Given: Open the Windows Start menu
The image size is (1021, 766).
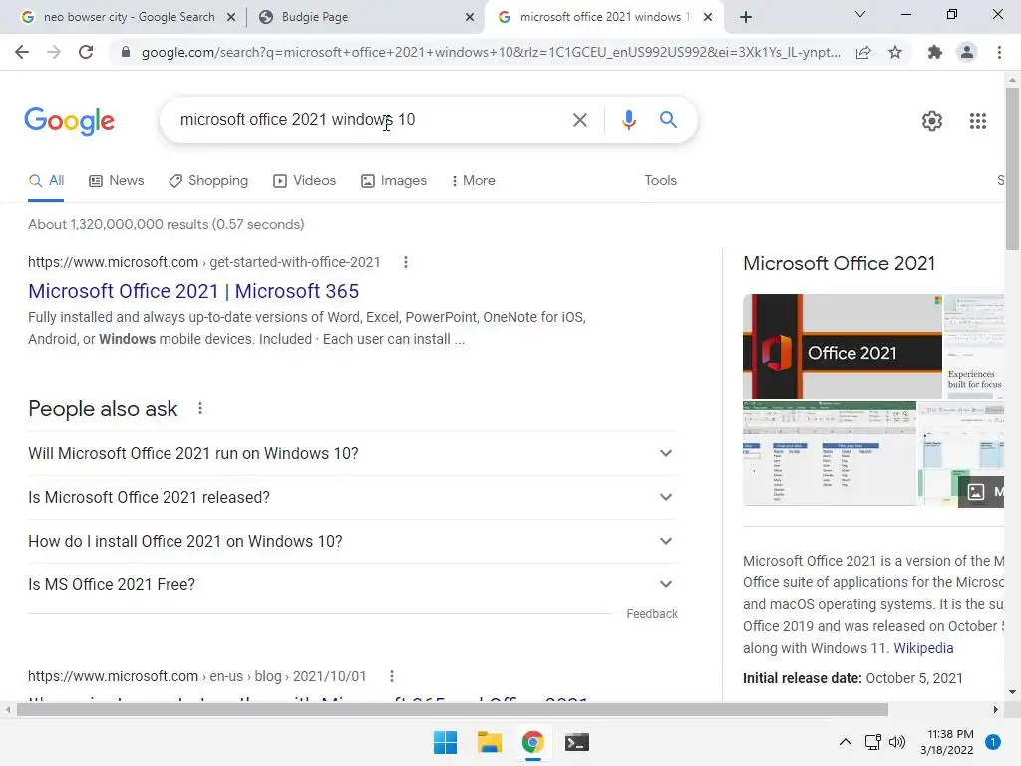Looking at the screenshot, I should (x=445, y=742).
